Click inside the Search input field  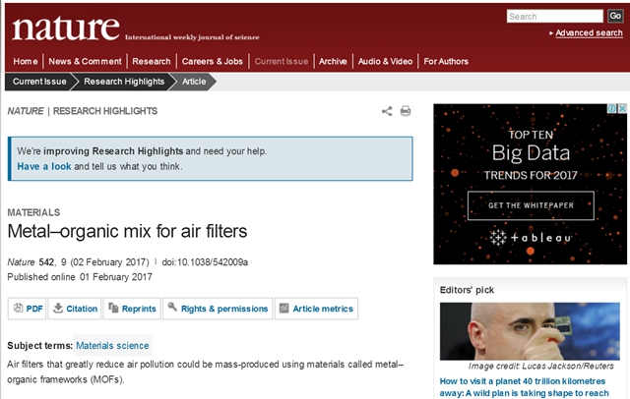coord(554,16)
